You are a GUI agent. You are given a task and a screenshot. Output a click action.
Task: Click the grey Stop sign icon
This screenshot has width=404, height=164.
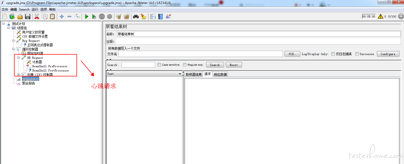click(x=102, y=16)
